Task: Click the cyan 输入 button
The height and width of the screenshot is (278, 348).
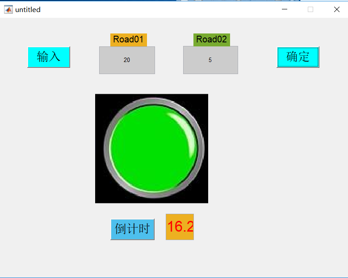Action: [49, 57]
